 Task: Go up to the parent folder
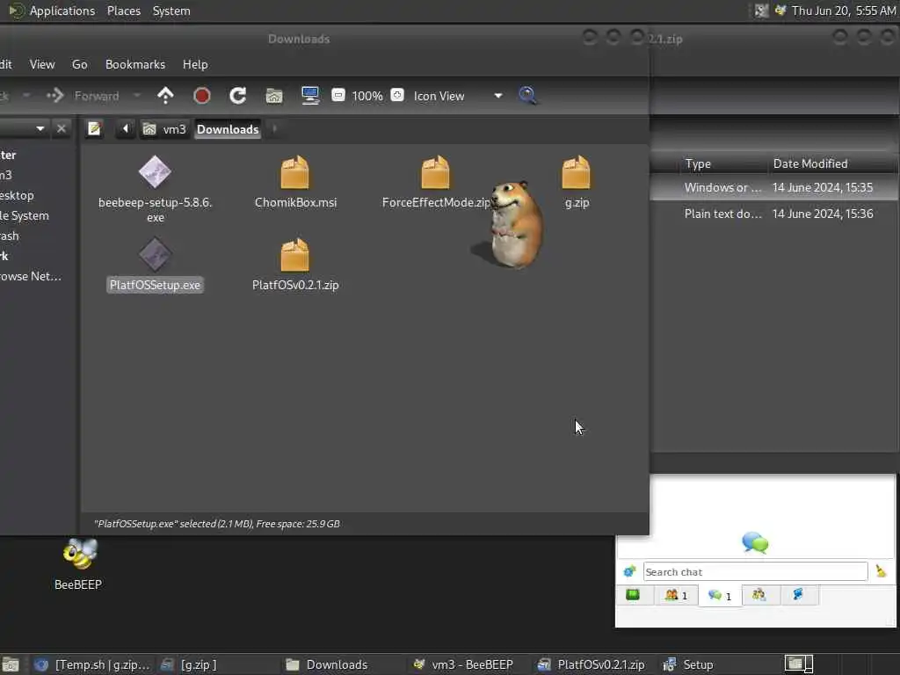tap(165, 95)
